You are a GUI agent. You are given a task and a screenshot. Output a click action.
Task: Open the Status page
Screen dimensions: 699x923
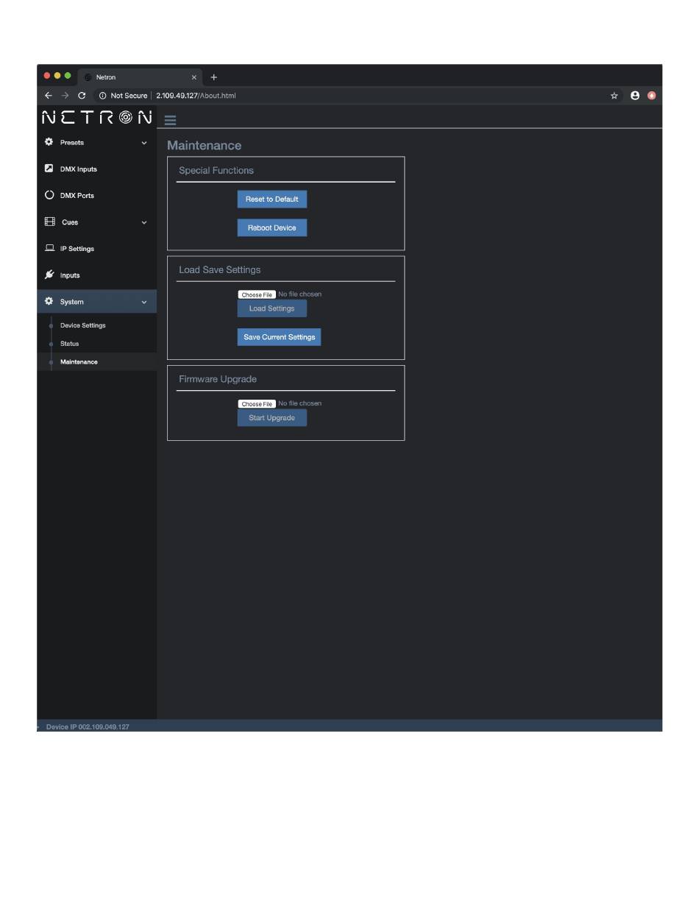click(69, 344)
